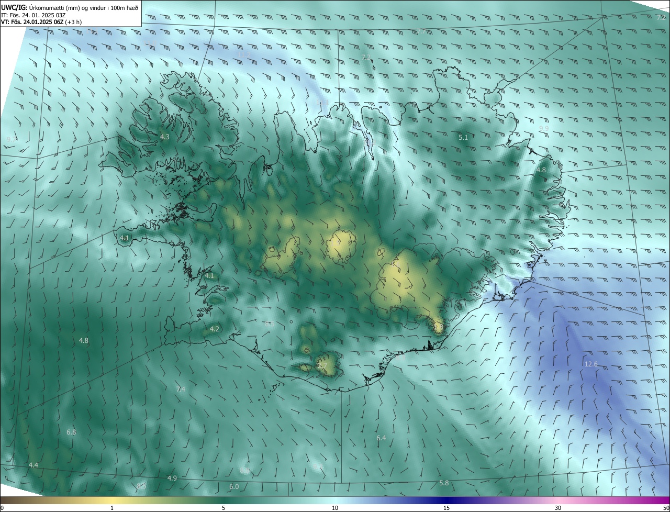This screenshot has width=670, height=512.
Task: Click the 4.8 value over the southwest ocean
Action: [83, 340]
